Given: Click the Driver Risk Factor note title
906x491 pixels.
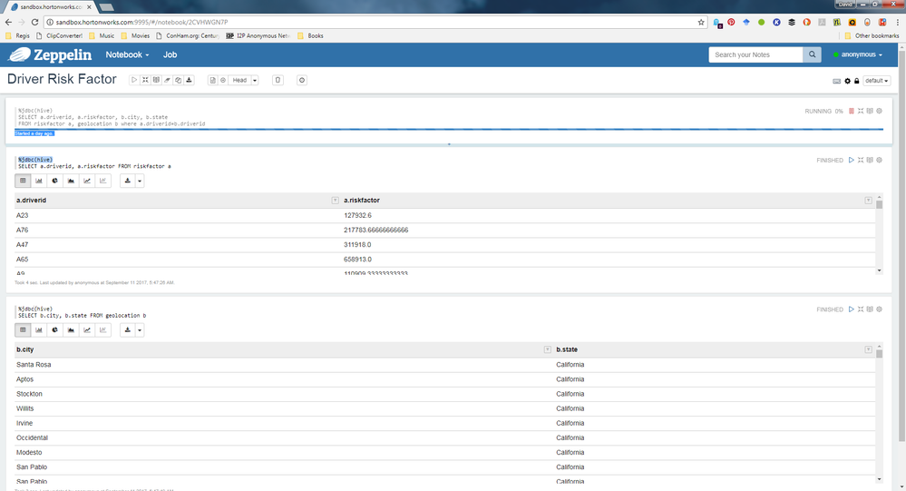Looking at the screenshot, I should tap(62, 79).
